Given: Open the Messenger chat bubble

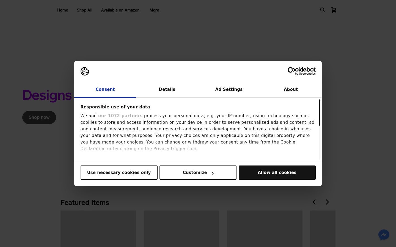Looking at the screenshot, I should (384, 235).
